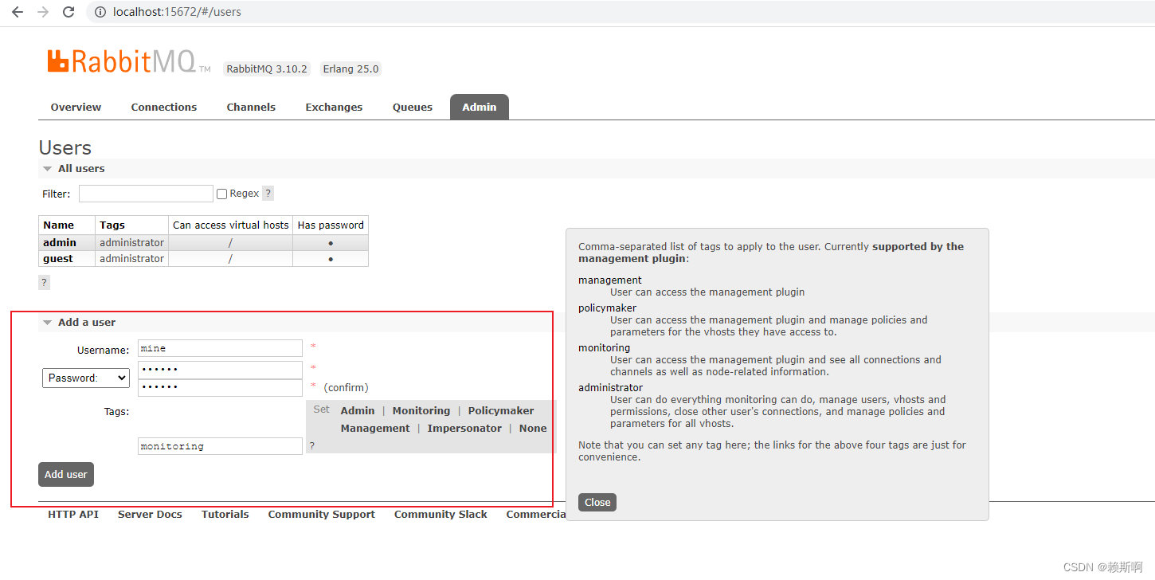Click the first password field

(x=220, y=370)
